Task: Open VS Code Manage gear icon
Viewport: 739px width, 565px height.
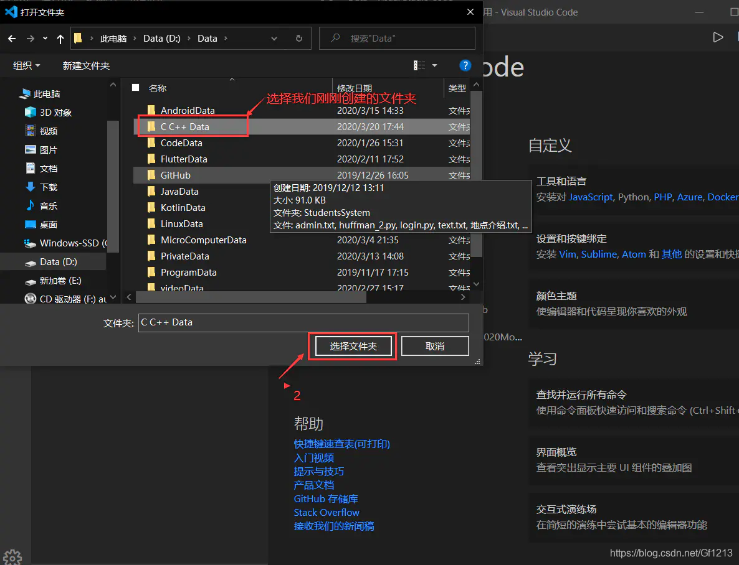Action: pyautogui.click(x=12, y=558)
